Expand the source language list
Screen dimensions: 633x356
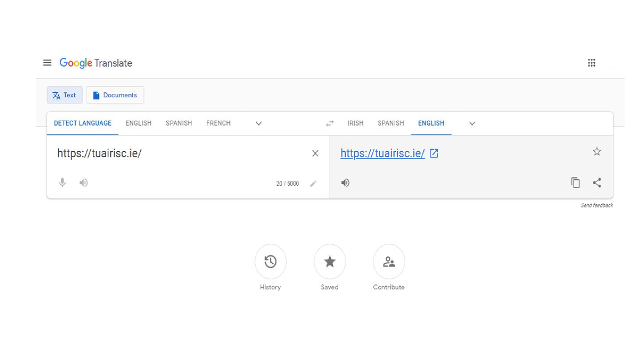259,124
